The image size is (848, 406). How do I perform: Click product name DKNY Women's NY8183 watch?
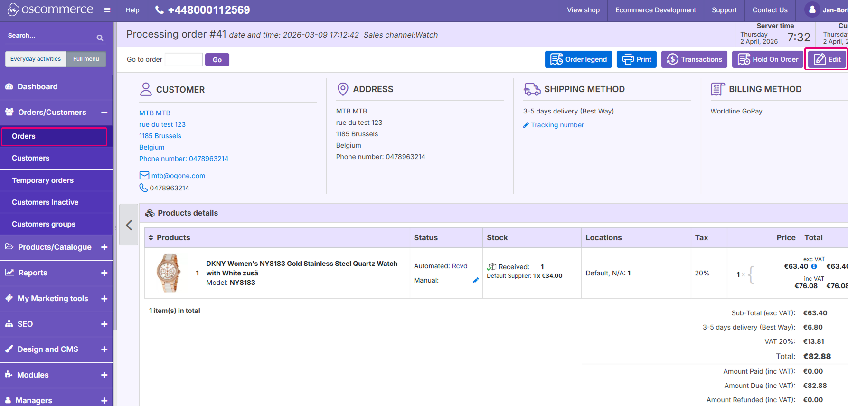[x=302, y=268]
